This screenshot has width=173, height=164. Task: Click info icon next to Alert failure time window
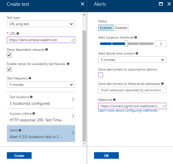[137, 53]
